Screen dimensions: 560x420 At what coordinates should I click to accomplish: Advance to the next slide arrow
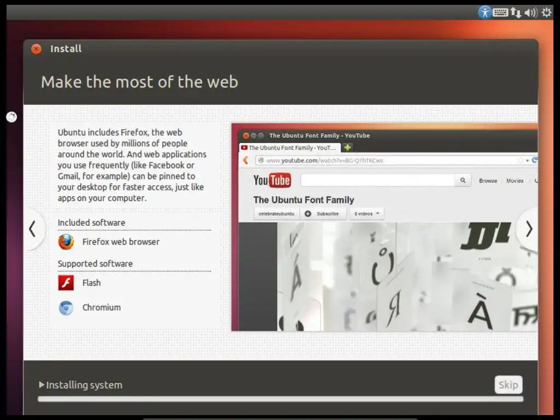[529, 229]
